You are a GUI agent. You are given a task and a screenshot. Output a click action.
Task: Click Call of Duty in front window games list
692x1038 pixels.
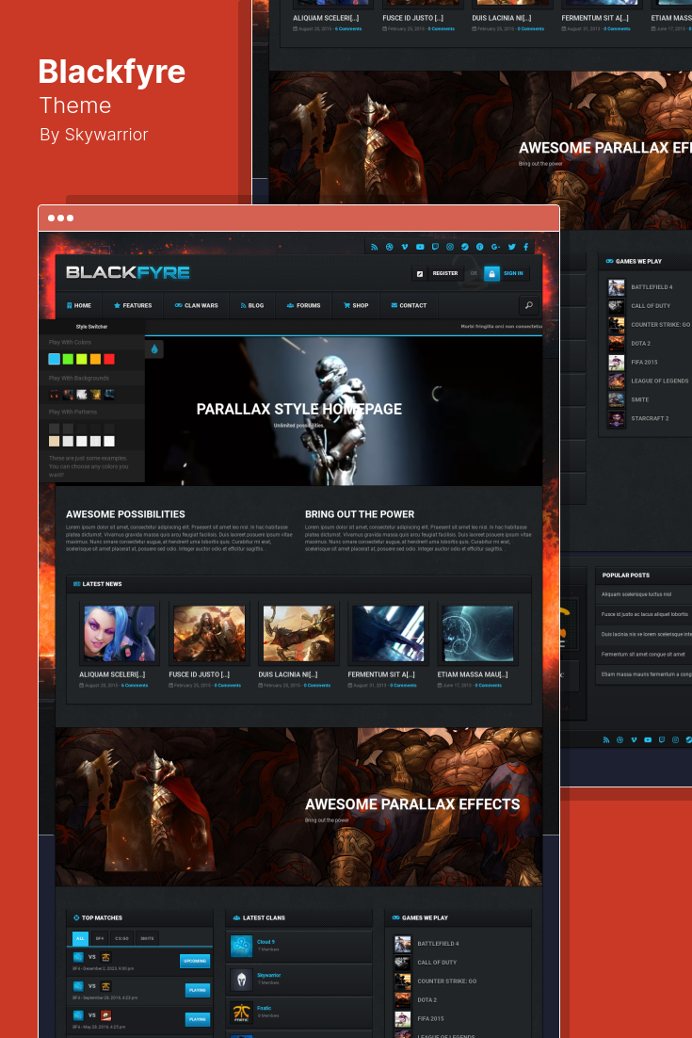coord(437,963)
